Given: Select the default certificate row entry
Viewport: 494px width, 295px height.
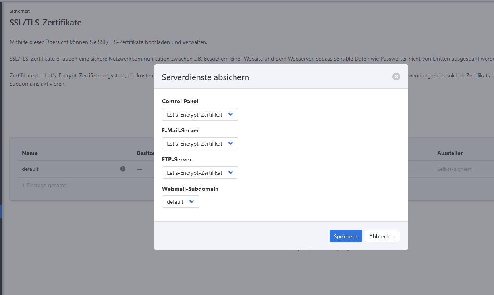Looking at the screenshot, I should point(30,169).
